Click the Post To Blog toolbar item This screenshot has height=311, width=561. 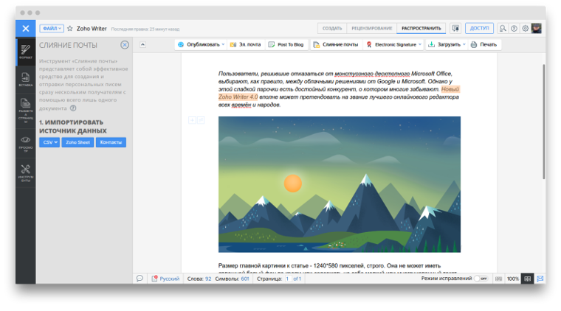(x=286, y=45)
